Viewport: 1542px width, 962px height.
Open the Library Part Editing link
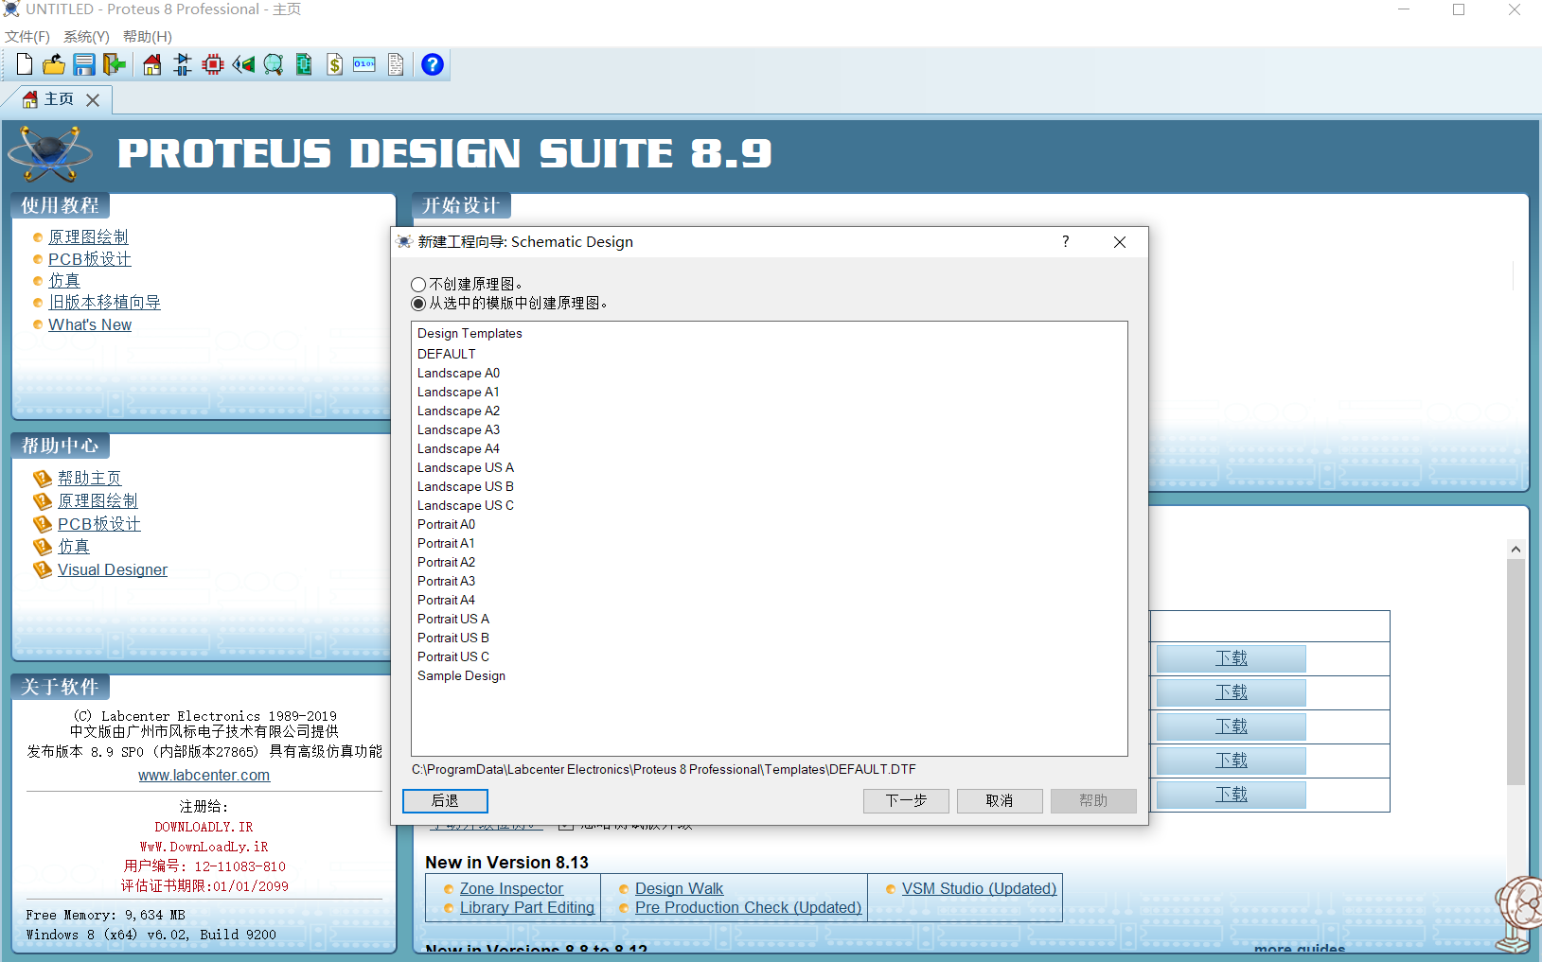pos(527,907)
